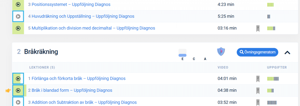Image resolution: width=300 pixels, height=106 pixels.
Task: Click the shield badge icon in Bråkräkning header
Action: click(221, 52)
